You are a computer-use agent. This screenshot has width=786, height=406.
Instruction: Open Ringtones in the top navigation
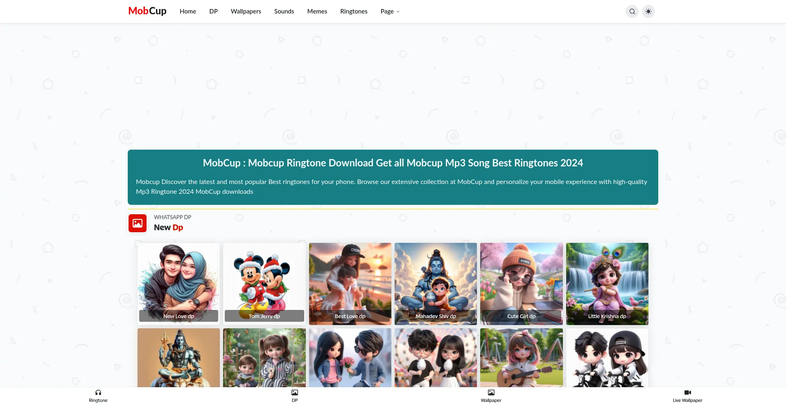coord(354,11)
